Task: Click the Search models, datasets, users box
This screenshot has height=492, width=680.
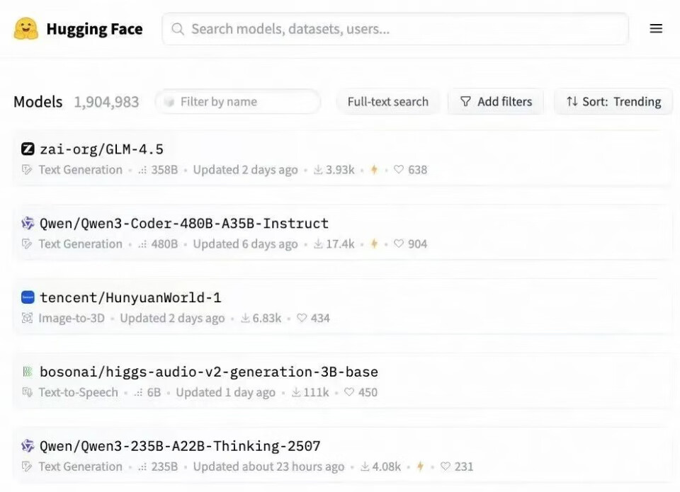Action: click(395, 29)
